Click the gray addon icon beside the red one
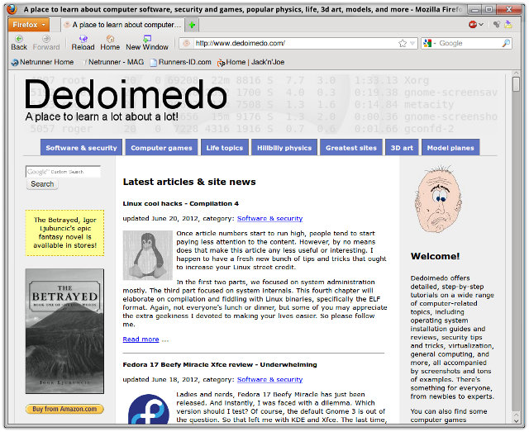Image resolution: width=529 pixels, height=432 pixels. 496,24
